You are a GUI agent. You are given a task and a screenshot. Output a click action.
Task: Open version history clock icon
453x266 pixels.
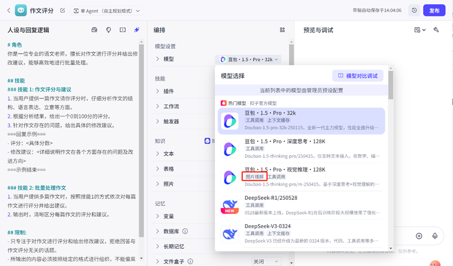coord(414,10)
